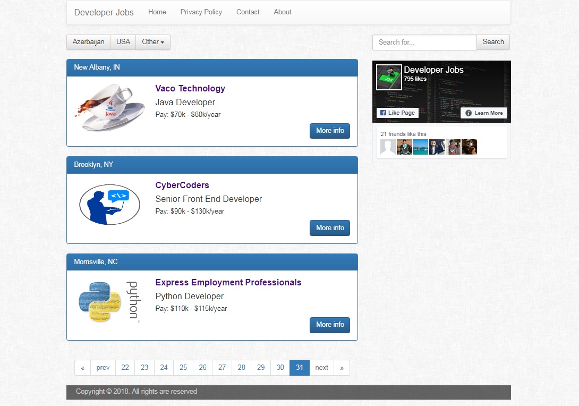Click the Java coffee cup logo
This screenshot has width=579, height=406.
coord(109,107)
